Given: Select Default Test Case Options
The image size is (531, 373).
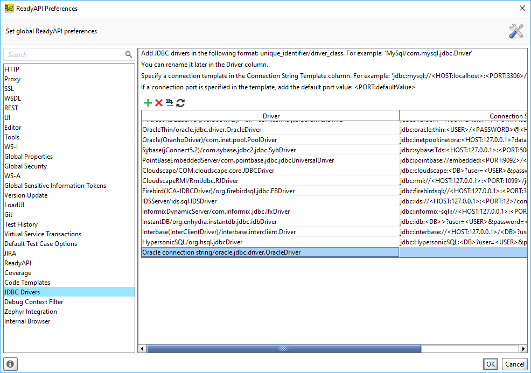Looking at the screenshot, I should (69, 244).
